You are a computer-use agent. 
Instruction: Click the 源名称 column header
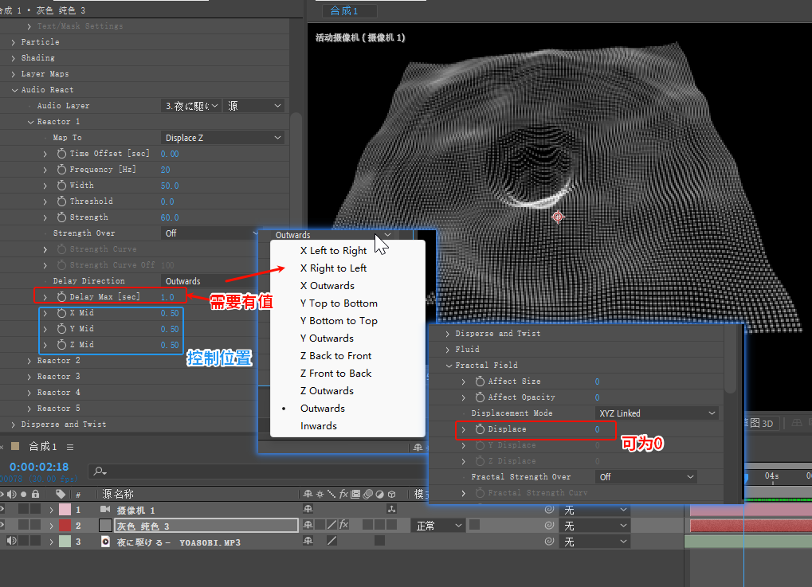click(118, 495)
